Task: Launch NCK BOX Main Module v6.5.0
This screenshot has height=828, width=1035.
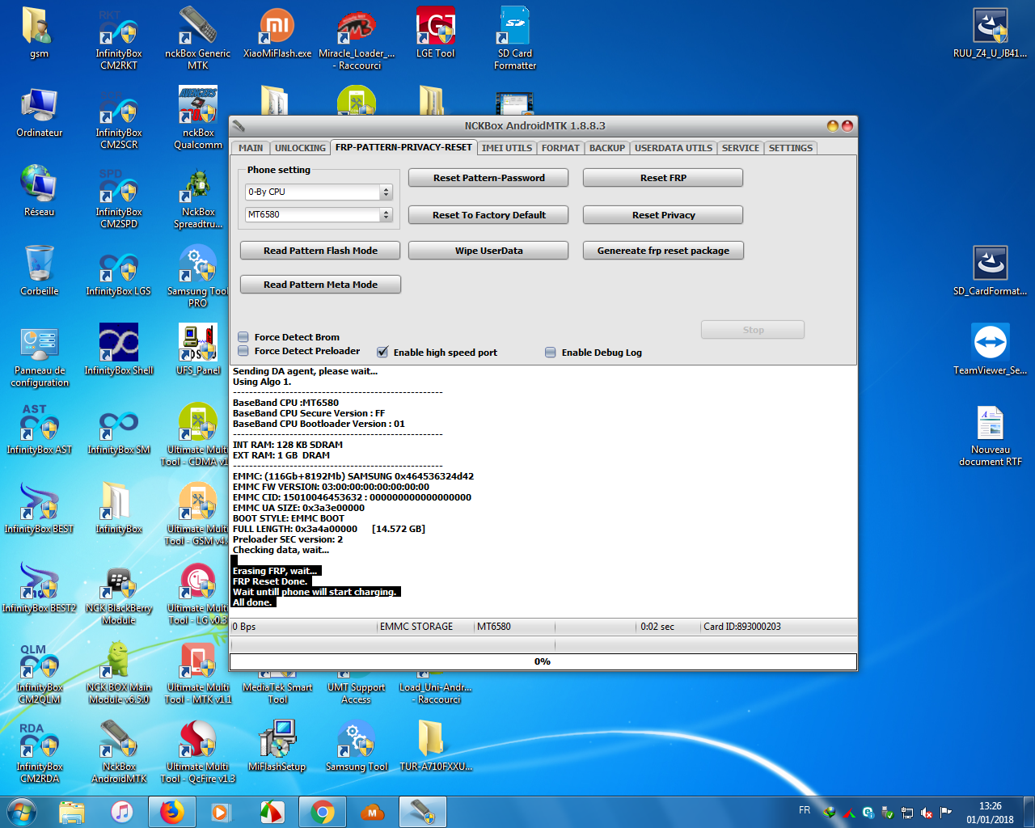Action: pyautogui.click(x=119, y=673)
